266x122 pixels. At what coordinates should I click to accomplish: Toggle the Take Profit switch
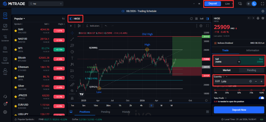[261, 98]
